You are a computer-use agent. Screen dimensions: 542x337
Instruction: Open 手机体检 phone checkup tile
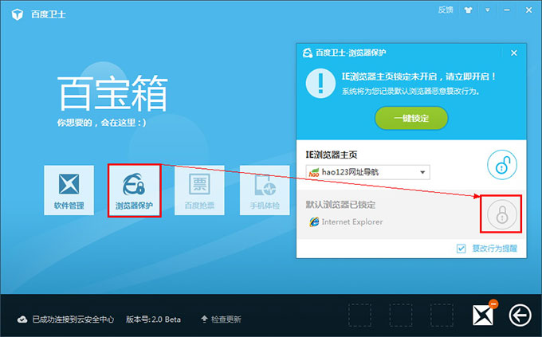click(266, 191)
